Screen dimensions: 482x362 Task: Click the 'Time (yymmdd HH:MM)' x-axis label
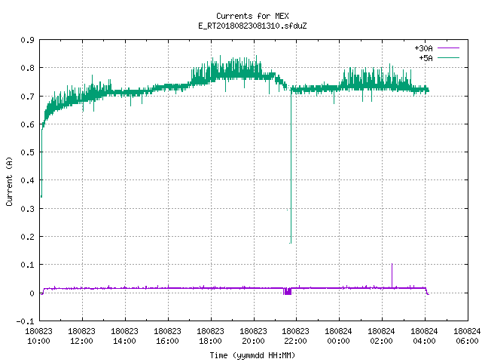click(252, 355)
